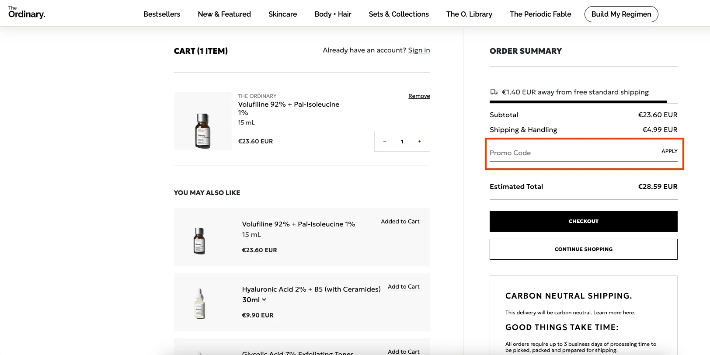Screen dimensions: 710x355
Task: Add Hyaluronic Acid 2% + B5 to cart
Action: [404, 287]
